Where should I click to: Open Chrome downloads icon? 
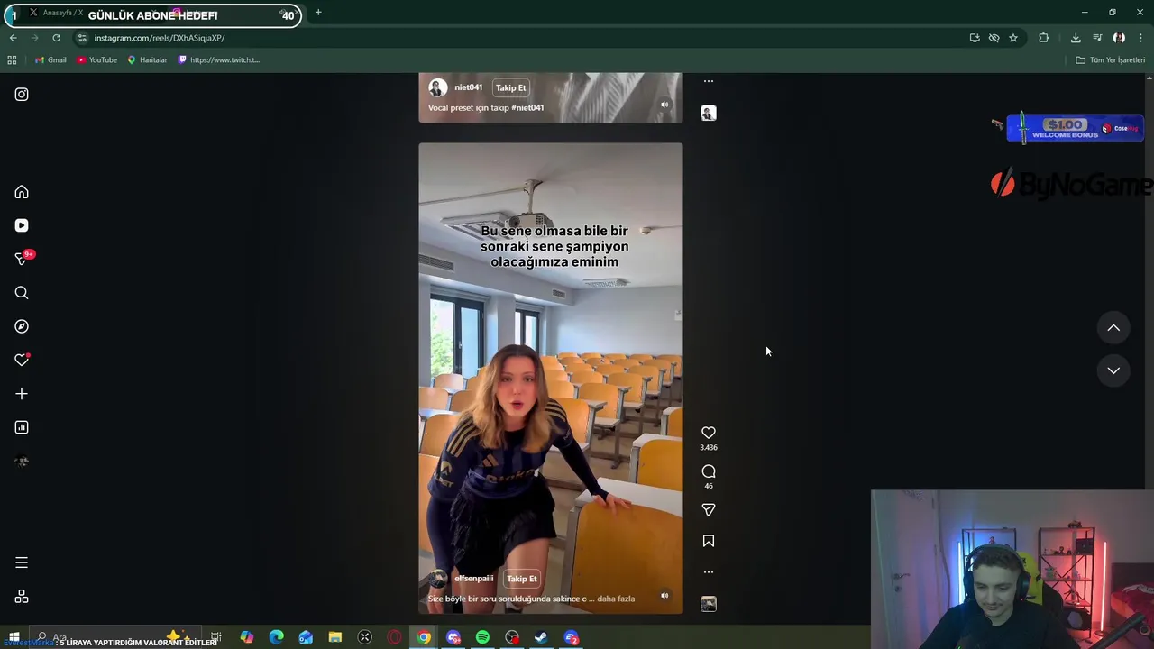tap(1076, 38)
